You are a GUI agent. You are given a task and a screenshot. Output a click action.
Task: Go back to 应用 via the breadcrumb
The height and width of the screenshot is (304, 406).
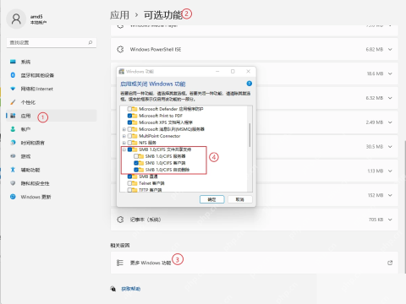click(119, 15)
